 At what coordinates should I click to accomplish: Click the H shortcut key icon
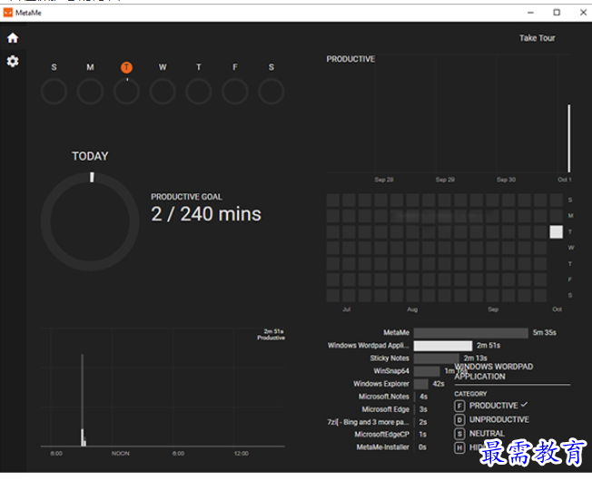tap(459, 447)
